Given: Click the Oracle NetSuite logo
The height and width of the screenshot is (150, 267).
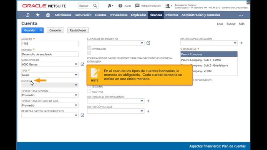Looking at the screenshot, I should (x=44, y=6).
